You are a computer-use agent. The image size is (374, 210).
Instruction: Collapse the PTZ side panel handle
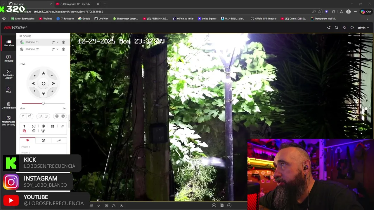click(69, 121)
